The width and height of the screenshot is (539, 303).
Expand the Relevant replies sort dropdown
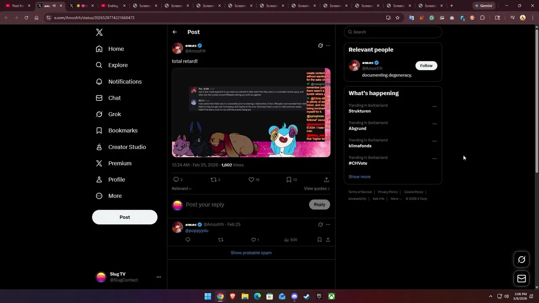pyautogui.click(x=181, y=189)
